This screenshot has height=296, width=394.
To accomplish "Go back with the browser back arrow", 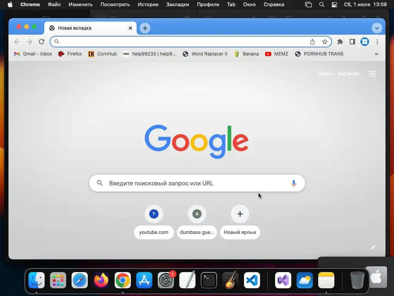I will click(17, 42).
